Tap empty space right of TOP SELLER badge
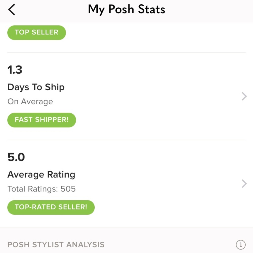This screenshot has height=253, width=253. click(152, 32)
